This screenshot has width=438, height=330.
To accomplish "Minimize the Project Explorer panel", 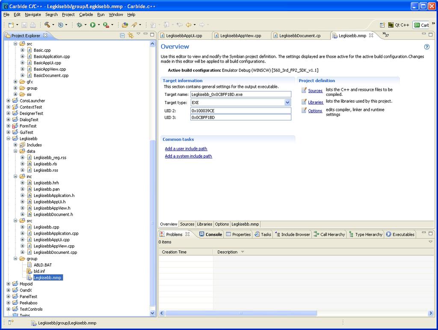I will pos(145,34).
